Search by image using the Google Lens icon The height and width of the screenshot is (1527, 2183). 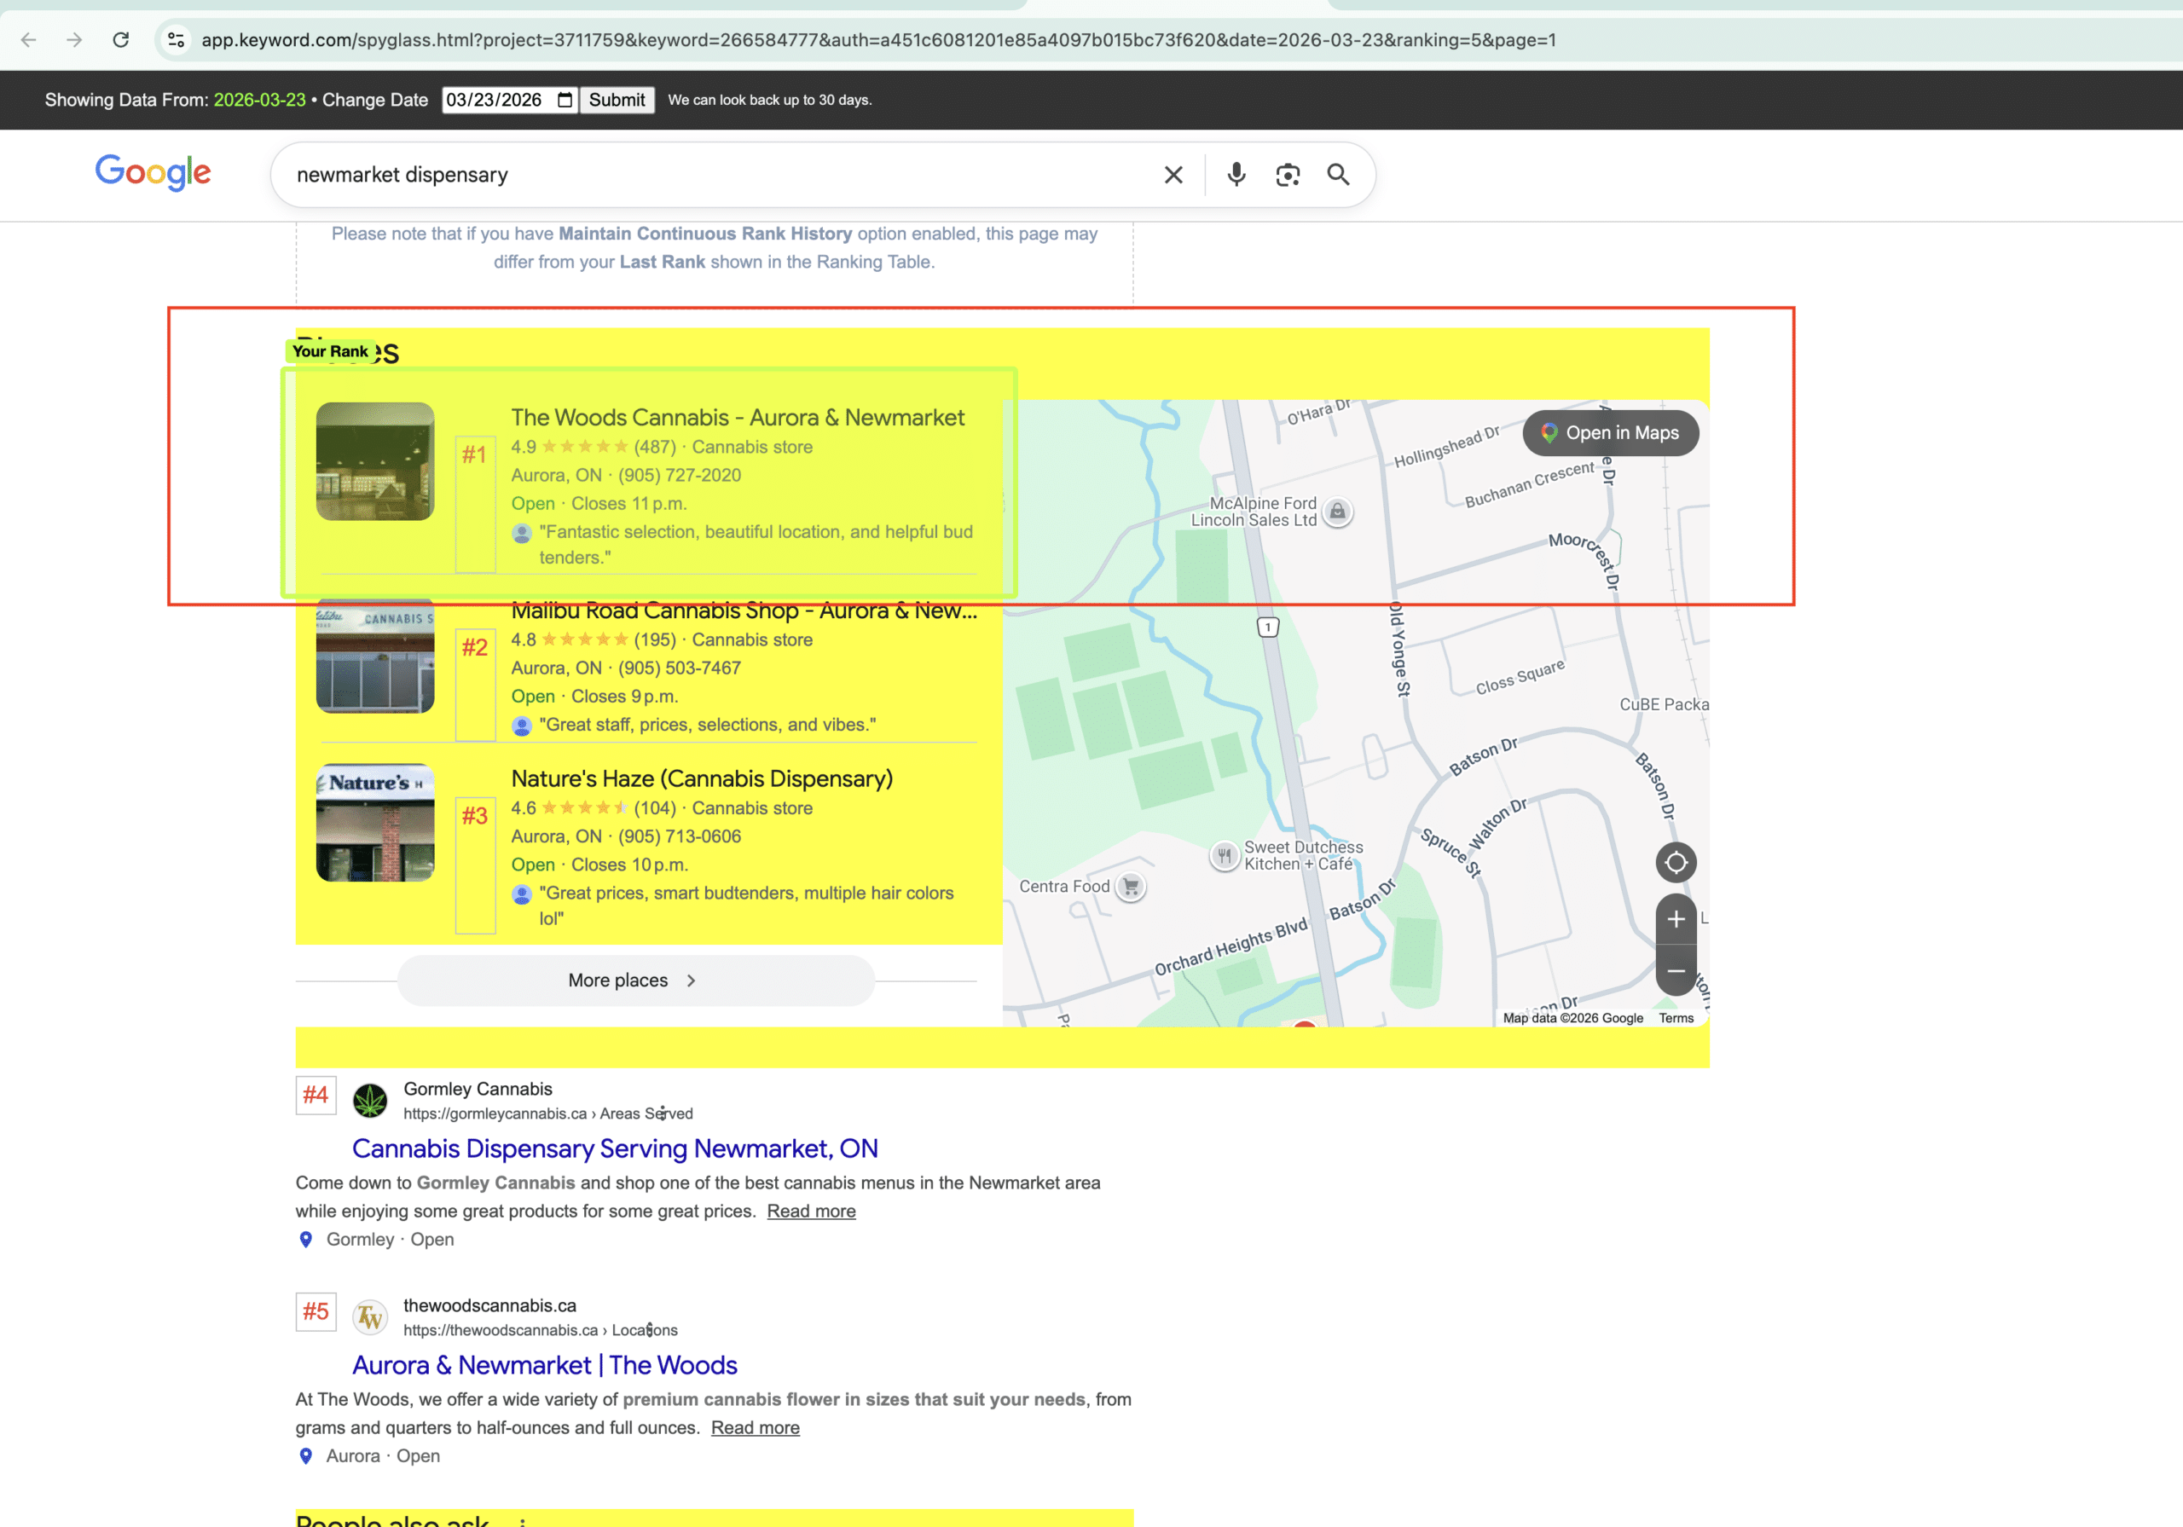coord(1288,175)
